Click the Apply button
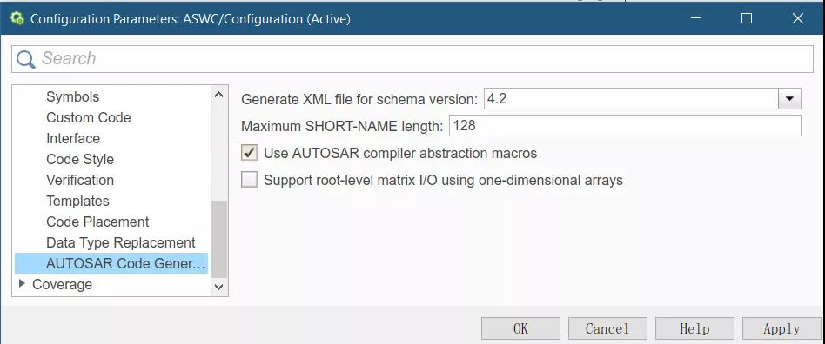The width and height of the screenshot is (825, 344). pyautogui.click(x=781, y=328)
